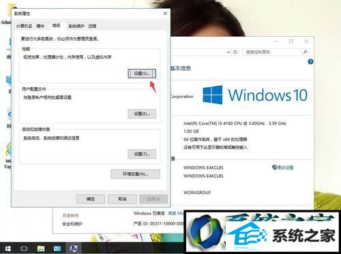341x254 pixels.
Task: Refresh the control panel address bar
Action: [x=235, y=52]
